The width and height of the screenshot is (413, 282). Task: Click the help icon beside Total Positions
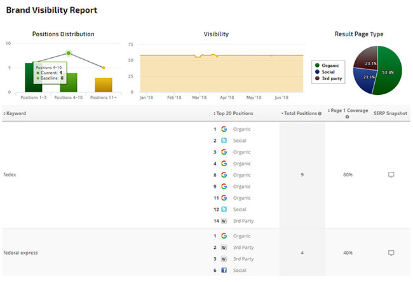click(320, 114)
